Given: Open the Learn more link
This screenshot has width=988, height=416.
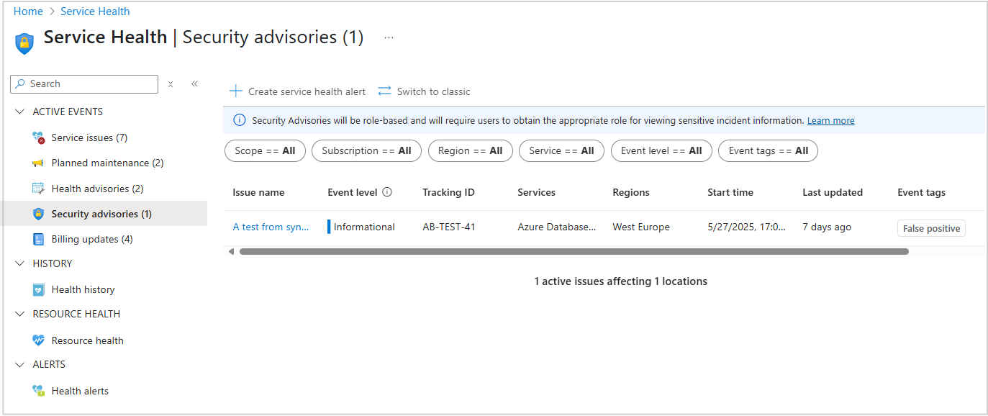Looking at the screenshot, I should tap(830, 121).
